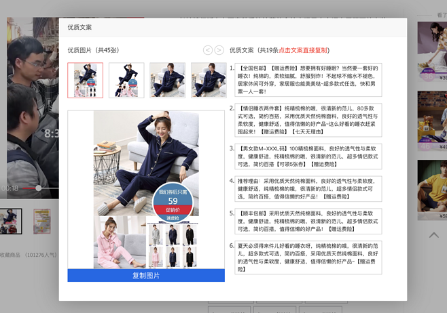The height and width of the screenshot is (313, 447).
Task: Select first thumbnail with red border
Action: pyautogui.click(x=85, y=81)
